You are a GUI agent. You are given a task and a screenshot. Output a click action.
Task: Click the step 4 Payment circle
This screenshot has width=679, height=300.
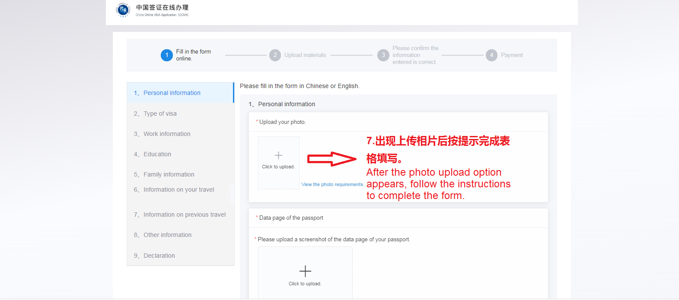(x=491, y=55)
